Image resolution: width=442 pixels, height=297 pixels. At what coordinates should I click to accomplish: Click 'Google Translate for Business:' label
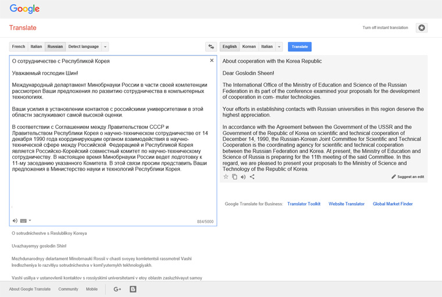pyautogui.click(x=254, y=204)
